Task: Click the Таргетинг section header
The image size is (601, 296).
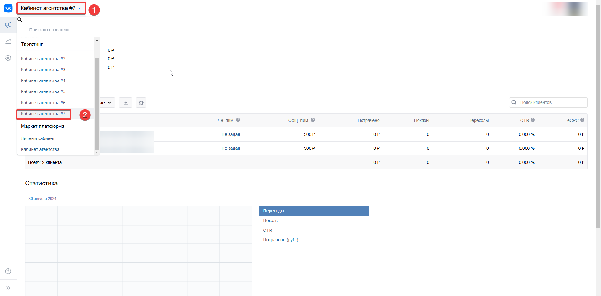Action: pyautogui.click(x=32, y=44)
